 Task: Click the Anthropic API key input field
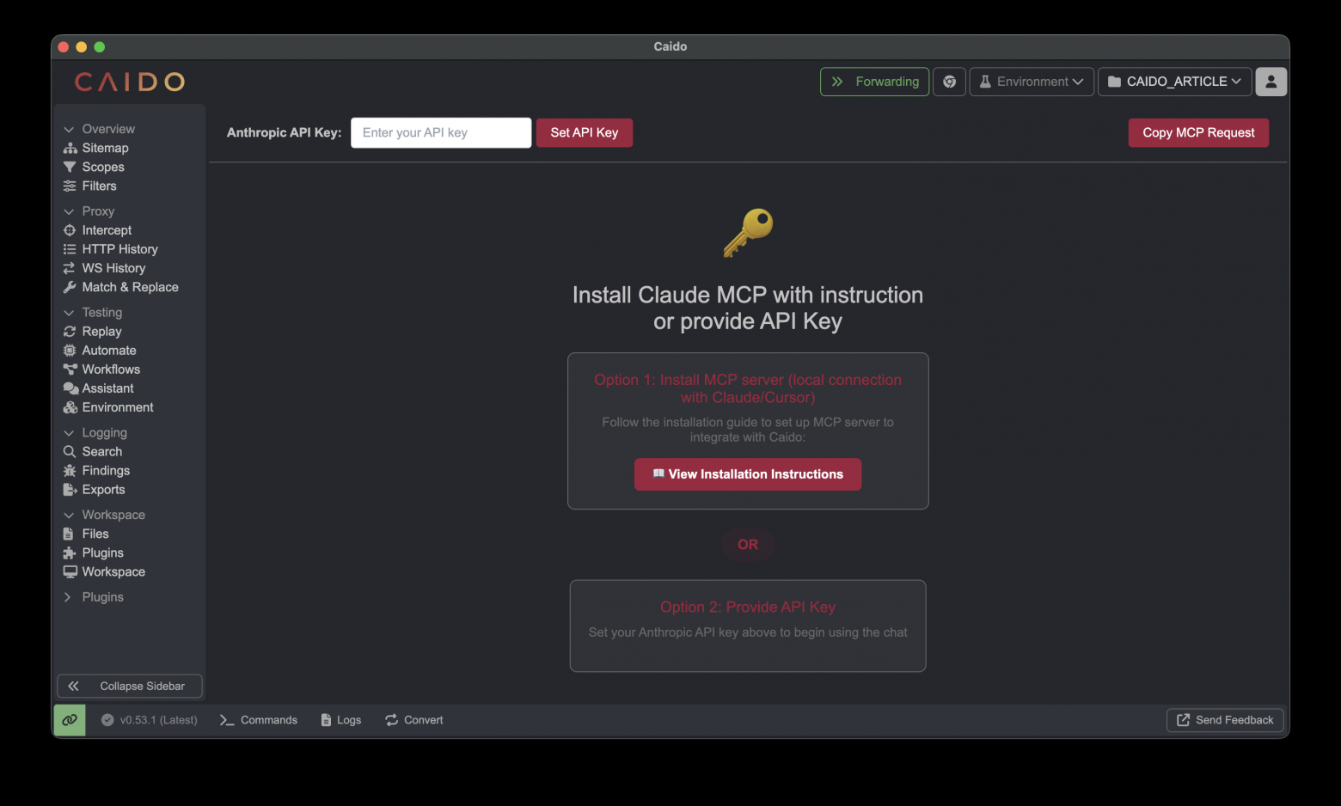pos(441,132)
